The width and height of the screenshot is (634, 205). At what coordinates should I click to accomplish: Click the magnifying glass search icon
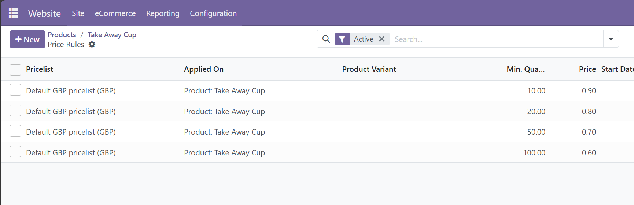pyautogui.click(x=326, y=39)
